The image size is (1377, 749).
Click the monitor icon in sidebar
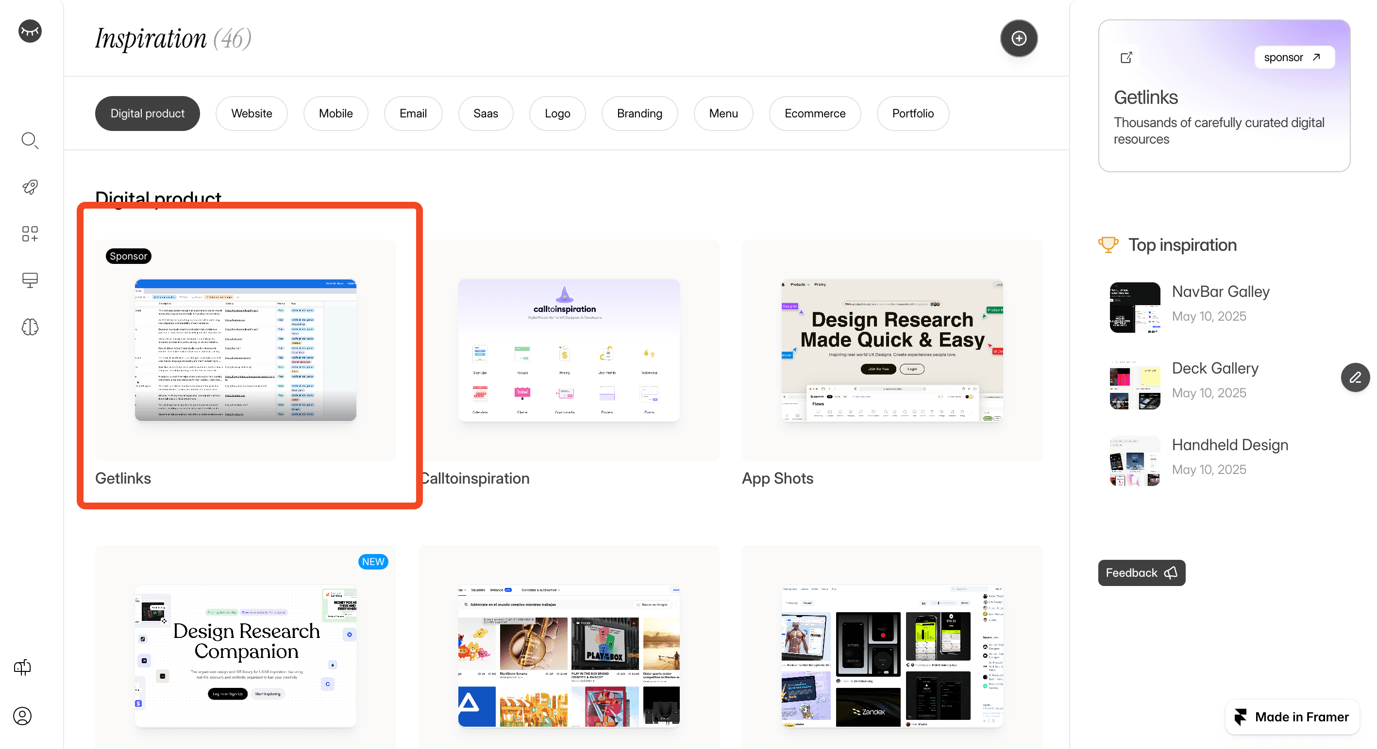pos(30,280)
